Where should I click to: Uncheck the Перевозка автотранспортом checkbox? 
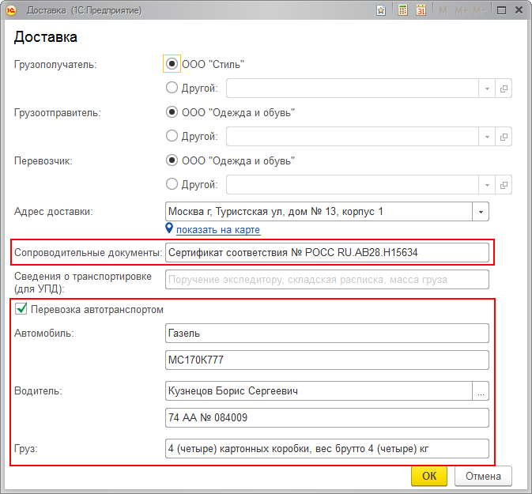coord(21,310)
